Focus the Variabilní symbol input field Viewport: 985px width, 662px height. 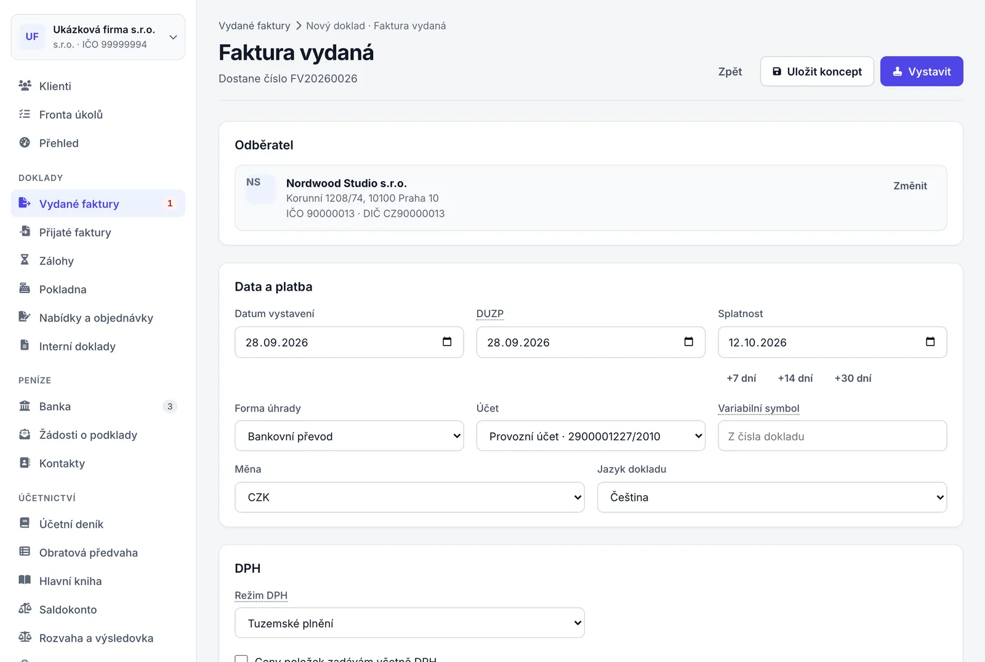pyautogui.click(x=832, y=436)
